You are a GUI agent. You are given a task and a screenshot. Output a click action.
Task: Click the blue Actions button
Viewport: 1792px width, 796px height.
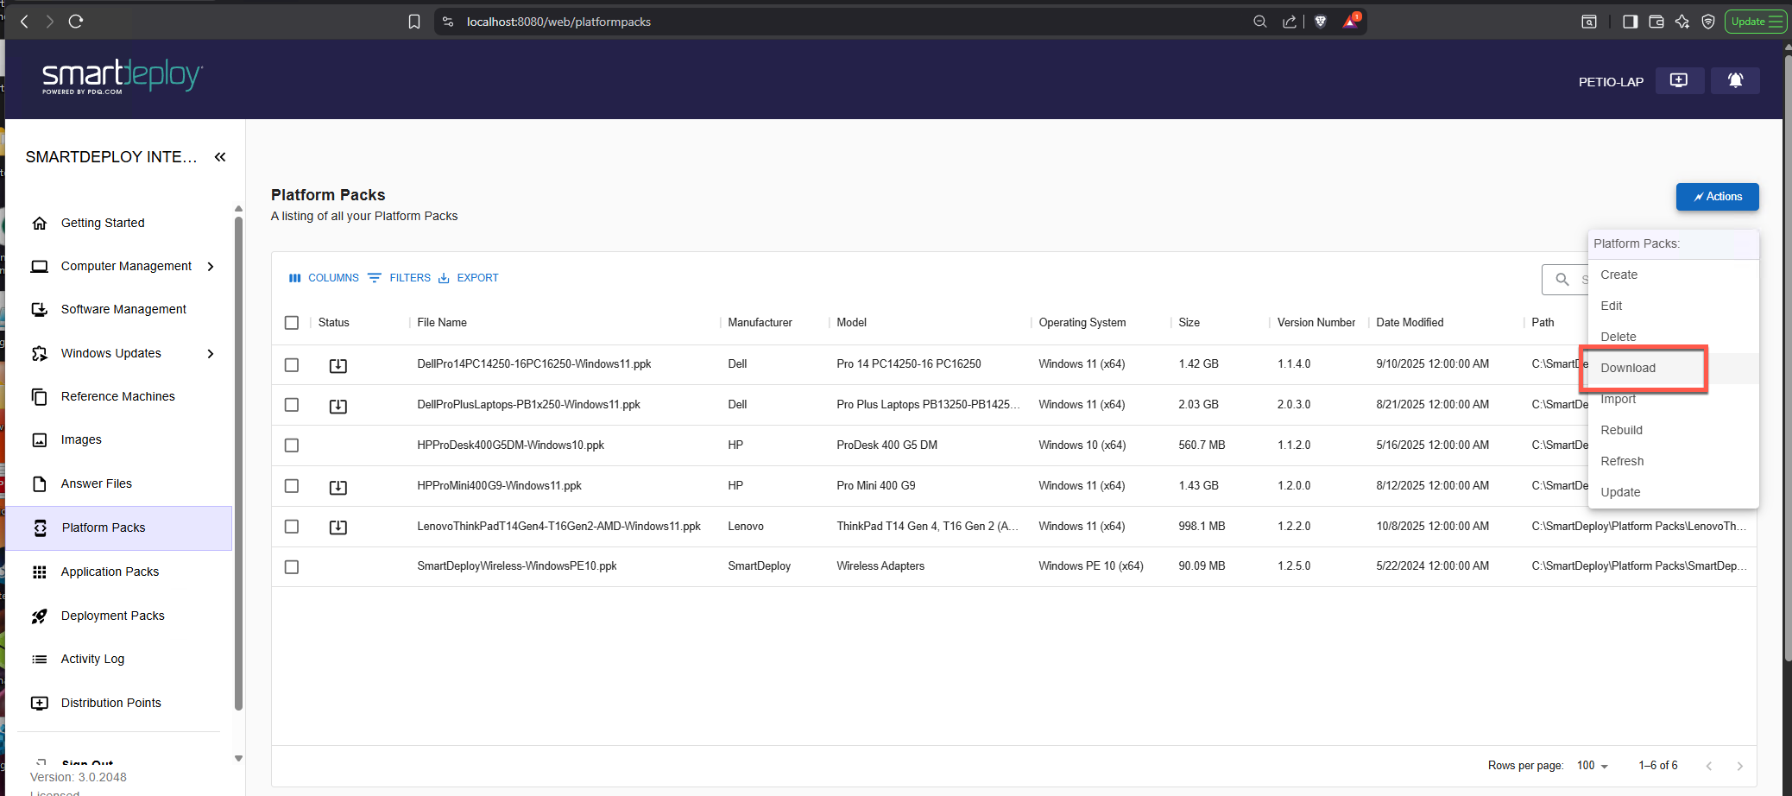(1717, 197)
